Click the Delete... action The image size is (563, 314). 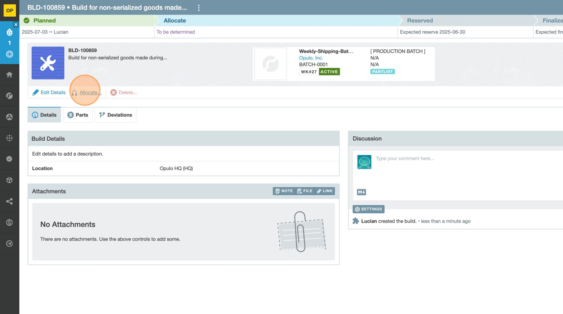[124, 92]
